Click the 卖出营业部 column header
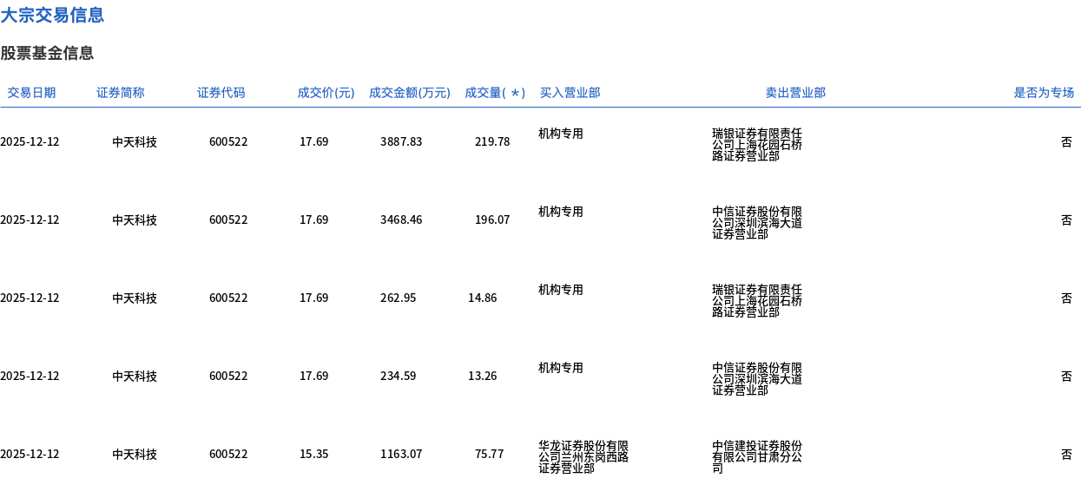 tap(795, 93)
